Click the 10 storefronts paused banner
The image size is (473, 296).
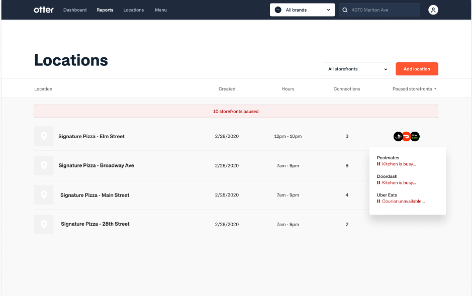[236, 112]
